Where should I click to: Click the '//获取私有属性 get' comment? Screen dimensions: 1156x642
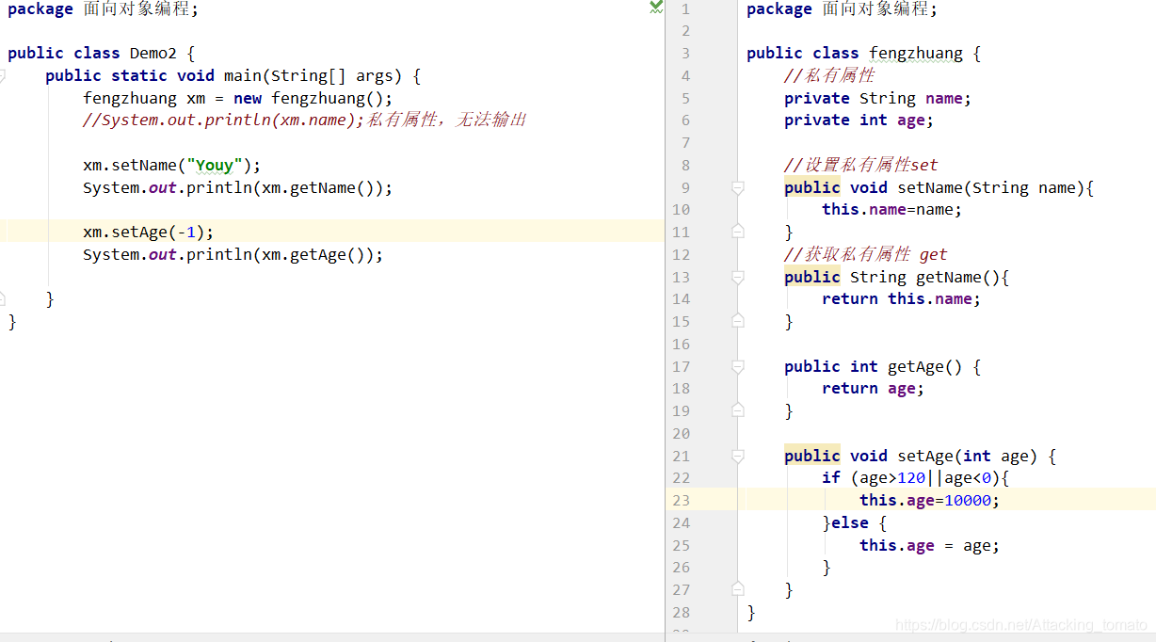pos(866,254)
